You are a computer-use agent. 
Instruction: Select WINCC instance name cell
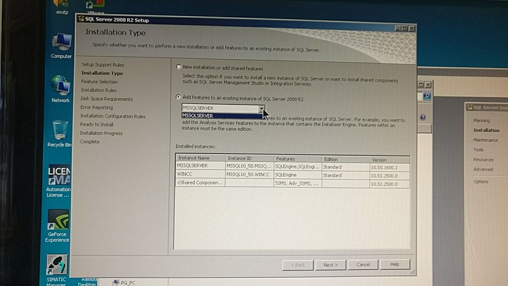200,174
